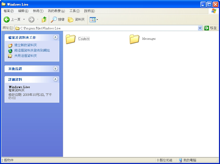This screenshot has width=220, height=164.
Task: Open the 我的最愛(A) menu
Action: (x=56, y=11)
